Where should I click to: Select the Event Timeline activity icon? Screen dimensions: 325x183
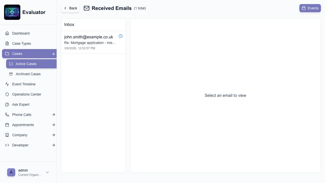(x=7, y=84)
